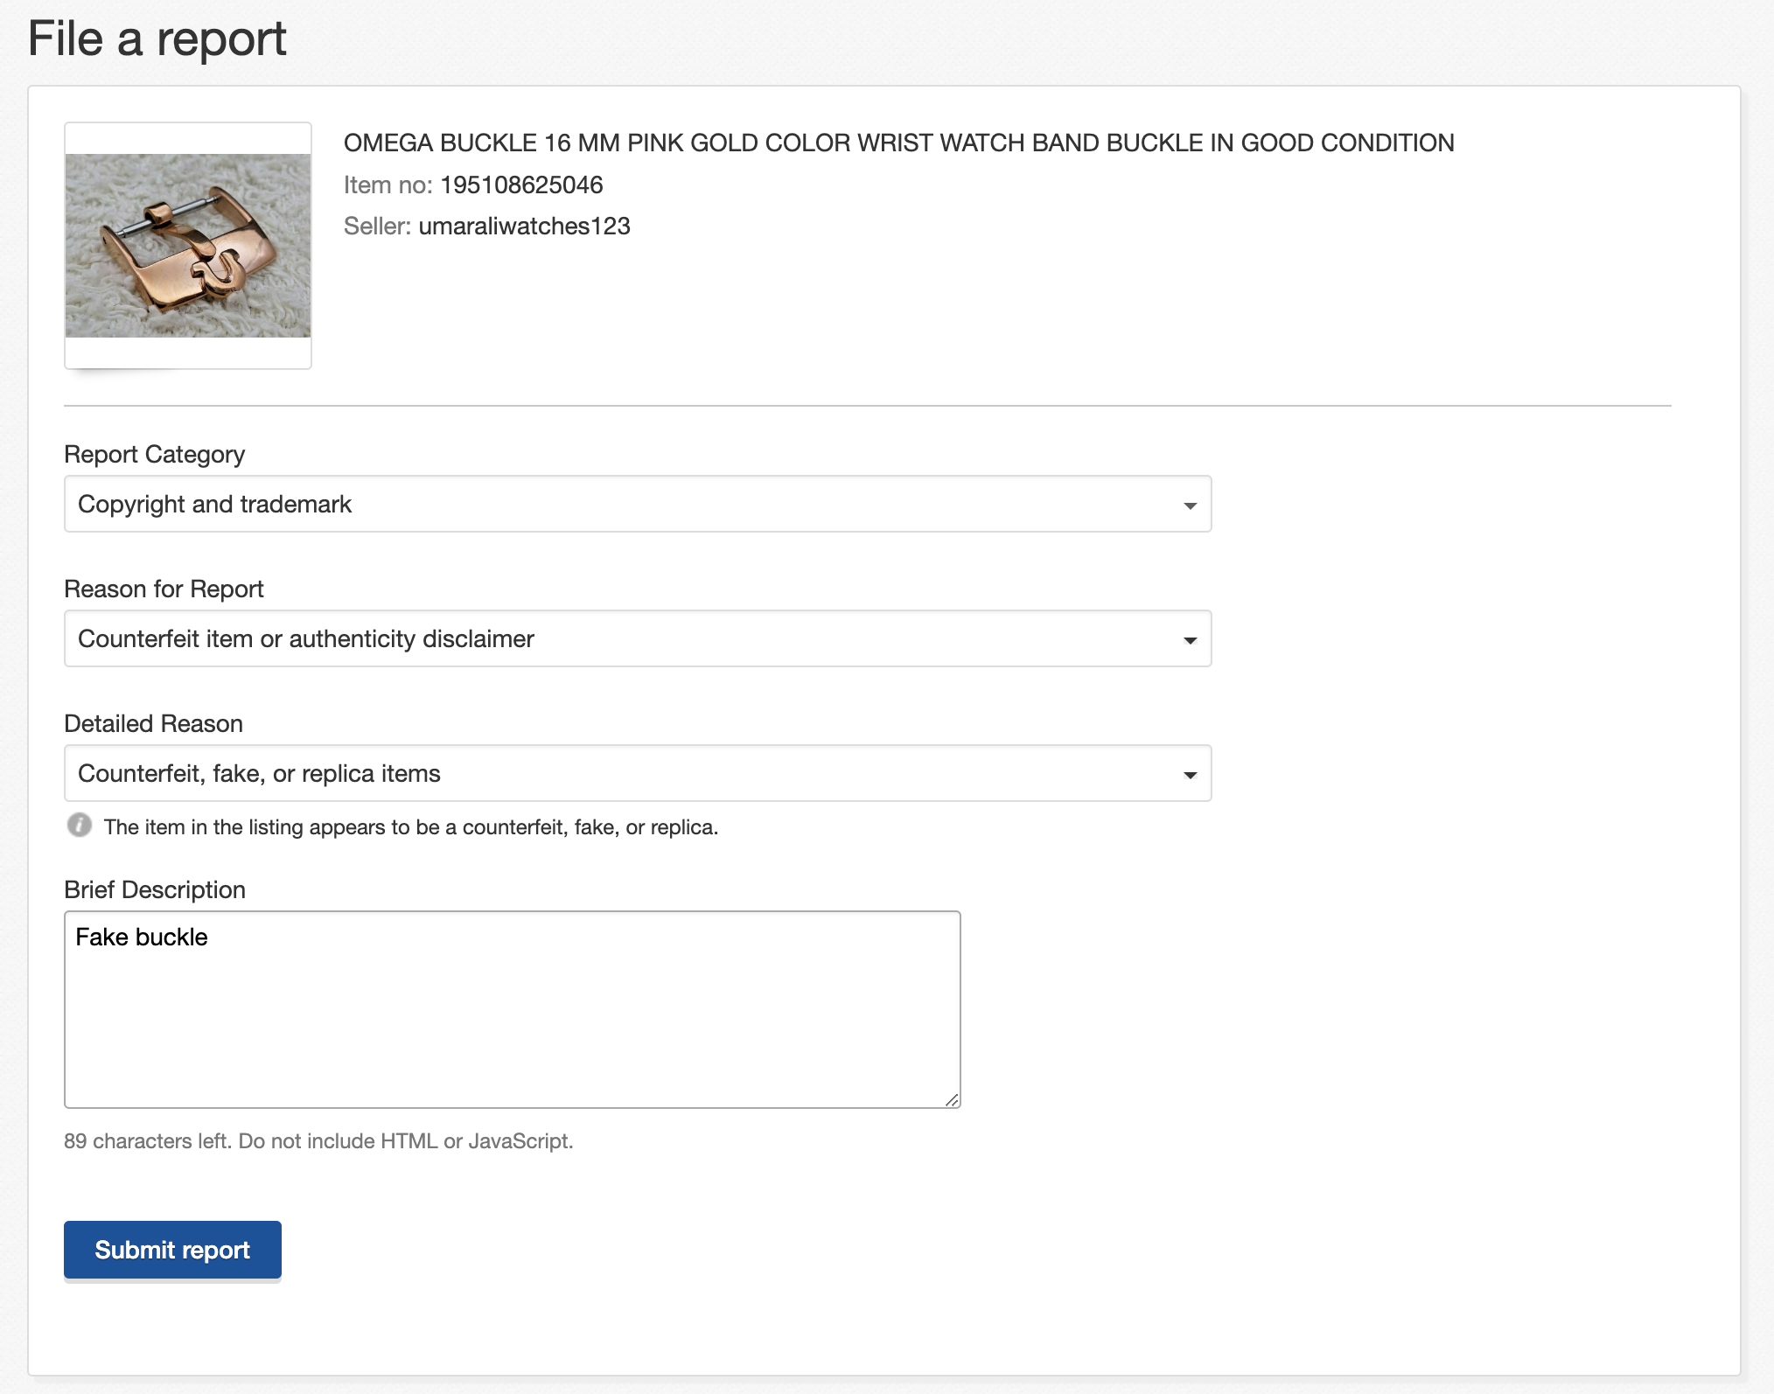The width and height of the screenshot is (1774, 1394).
Task: Open the "Counterfeit, fake, or replica items" dropdown
Action: click(637, 774)
